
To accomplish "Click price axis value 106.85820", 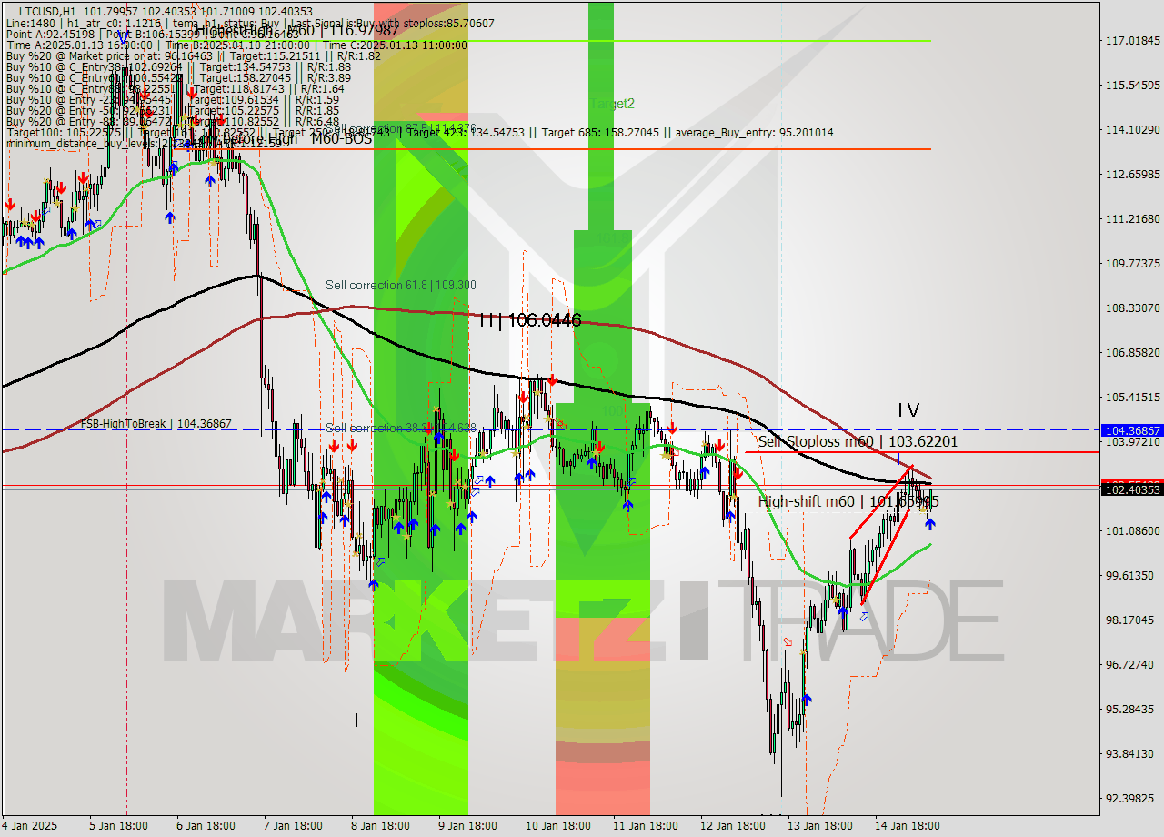I will coord(1132,352).
